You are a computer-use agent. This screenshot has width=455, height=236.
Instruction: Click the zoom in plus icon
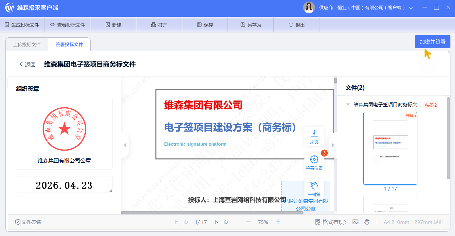(x=278, y=222)
